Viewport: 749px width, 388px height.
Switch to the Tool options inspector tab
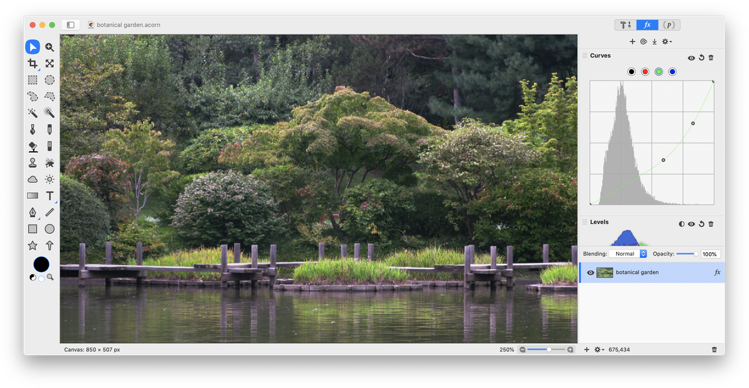pos(625,25)
